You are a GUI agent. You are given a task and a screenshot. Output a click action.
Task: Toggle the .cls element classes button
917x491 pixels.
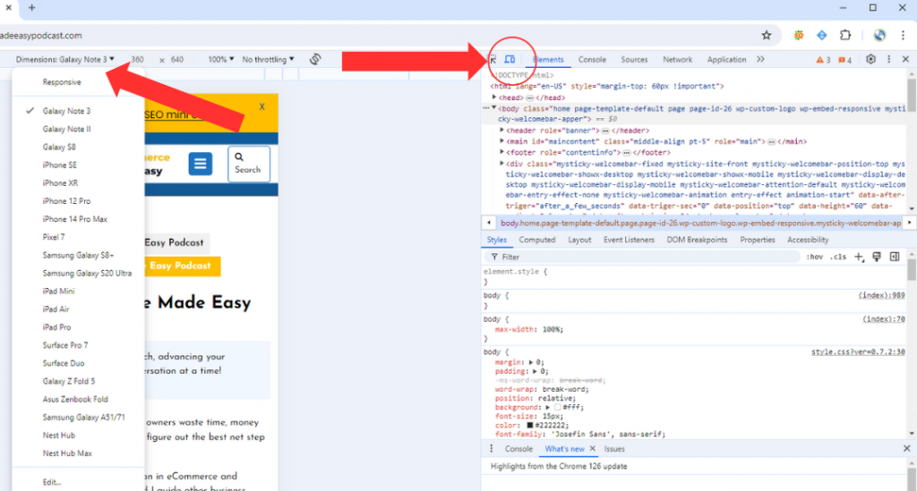(838, 257)
